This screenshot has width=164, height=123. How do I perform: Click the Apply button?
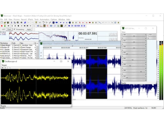tap(29, 29)
